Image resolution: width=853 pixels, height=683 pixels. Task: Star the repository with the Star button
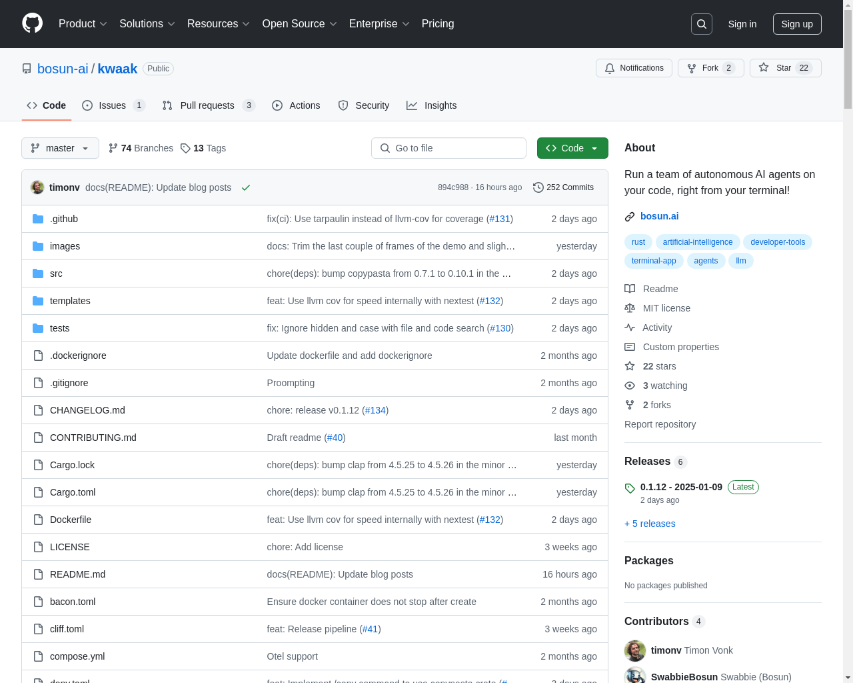point(785,68)
